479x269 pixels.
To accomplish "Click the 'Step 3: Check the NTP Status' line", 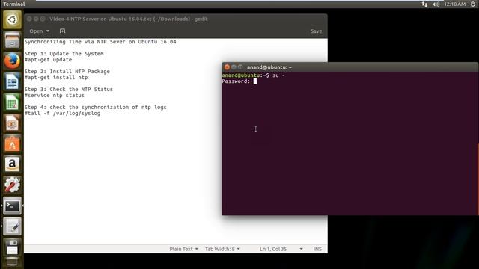I will [69, 90].
